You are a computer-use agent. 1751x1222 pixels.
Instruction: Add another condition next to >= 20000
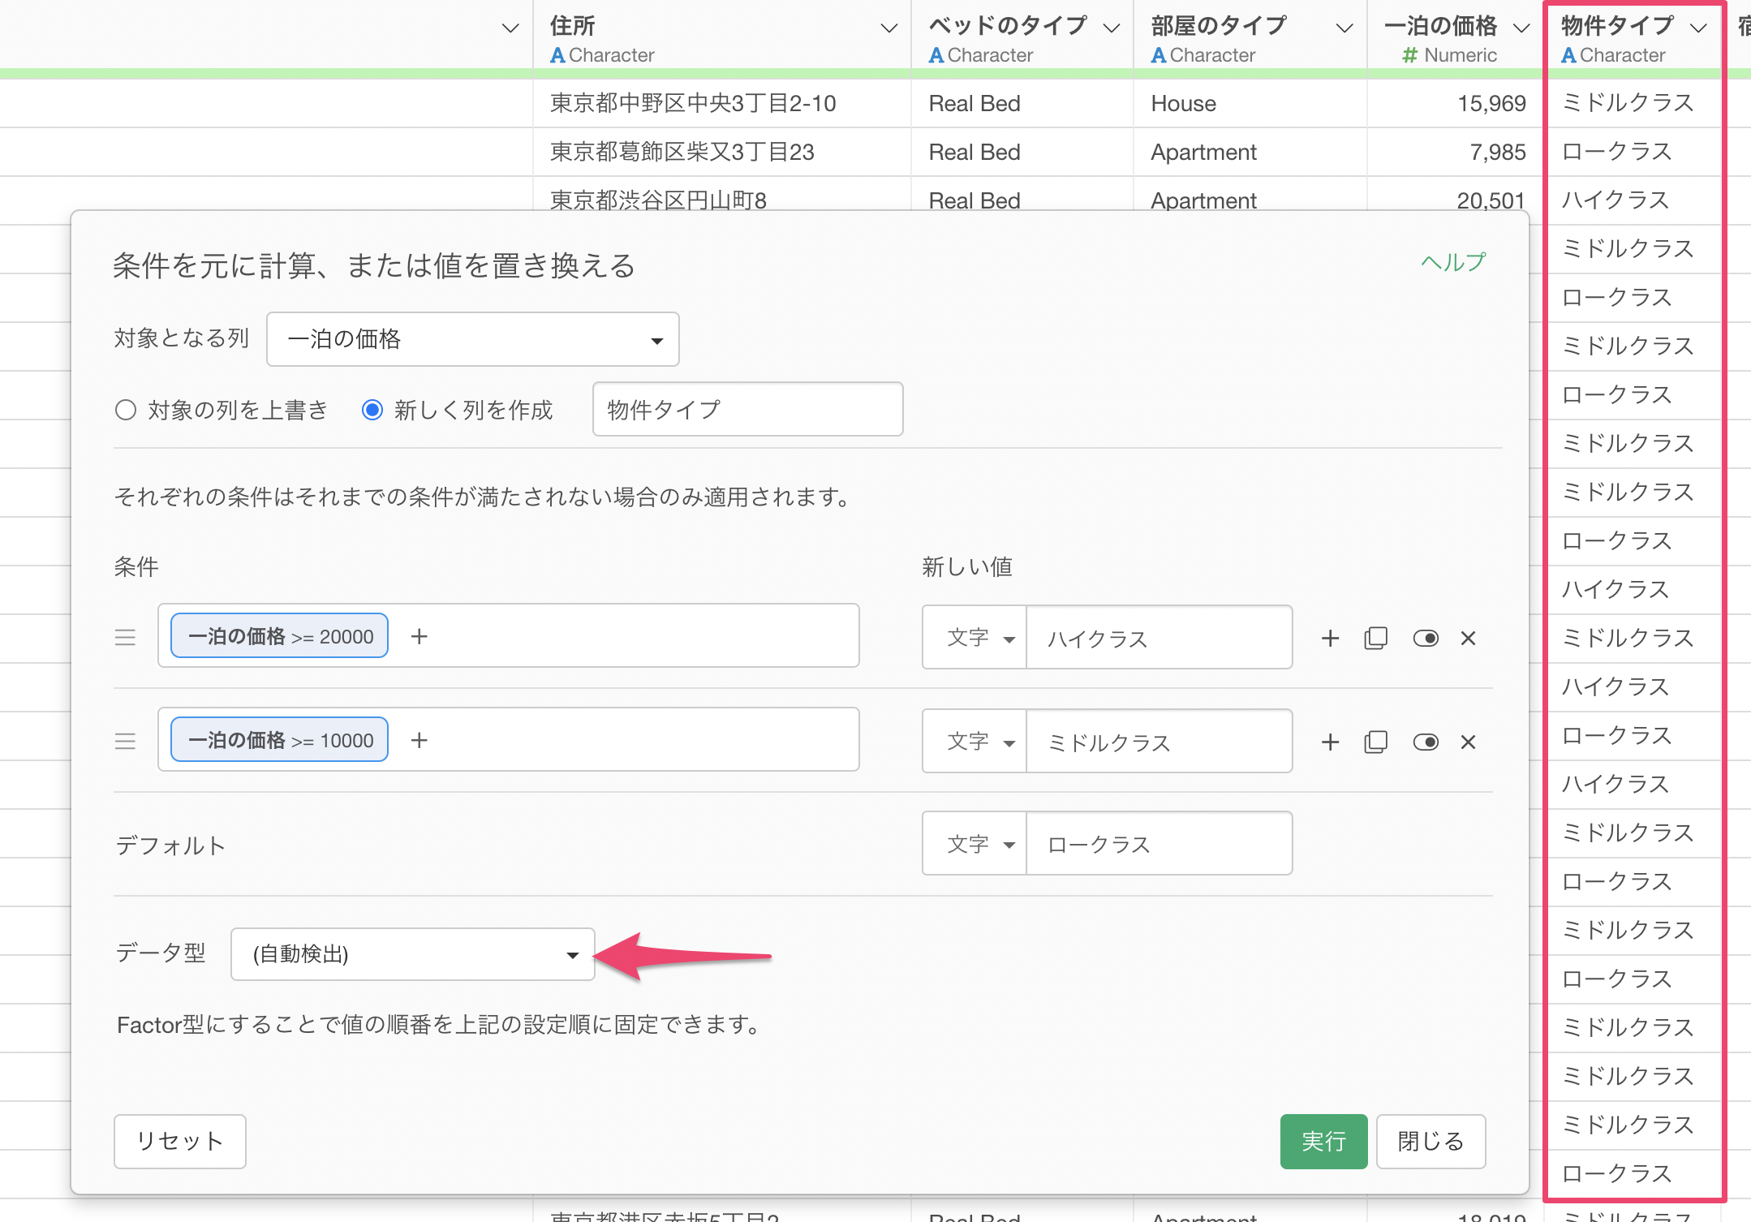419,637
